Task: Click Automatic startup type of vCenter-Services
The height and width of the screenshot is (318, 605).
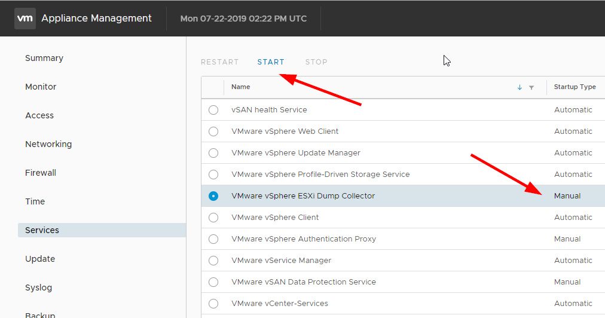Action: (573, 303)
